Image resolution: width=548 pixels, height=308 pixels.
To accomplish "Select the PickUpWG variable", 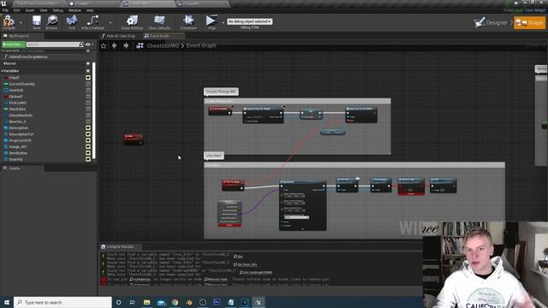I will [17, 103].
